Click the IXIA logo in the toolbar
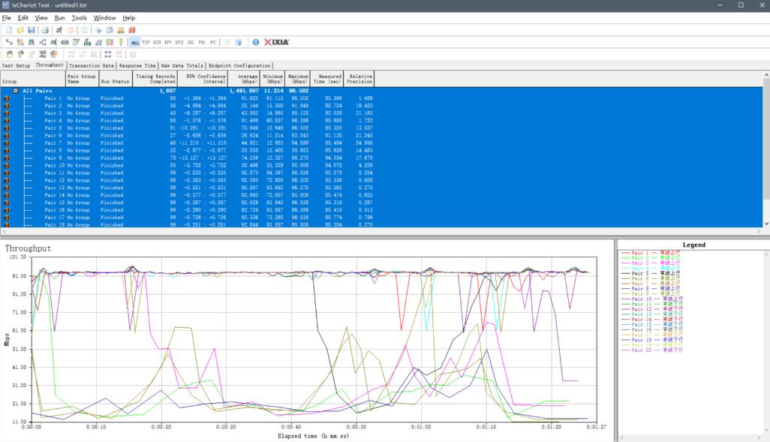This screenshot has width=770, height=442. (276, 42)
